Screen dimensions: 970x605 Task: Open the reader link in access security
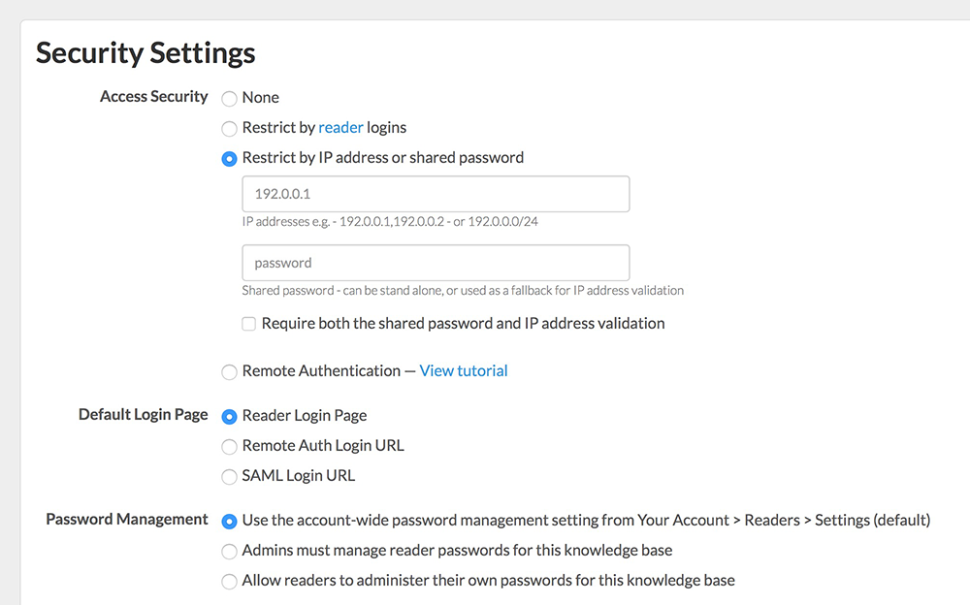340,128
